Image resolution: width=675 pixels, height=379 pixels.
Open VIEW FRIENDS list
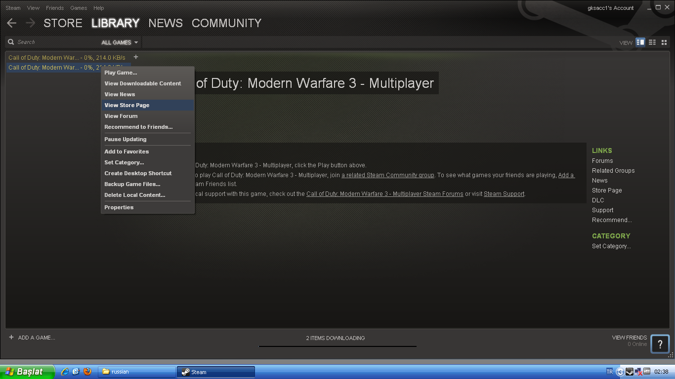point(629,338)
